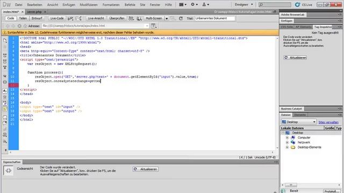
Task: Click Preview in Browser globe icon
Action: [x=139, y=19]
